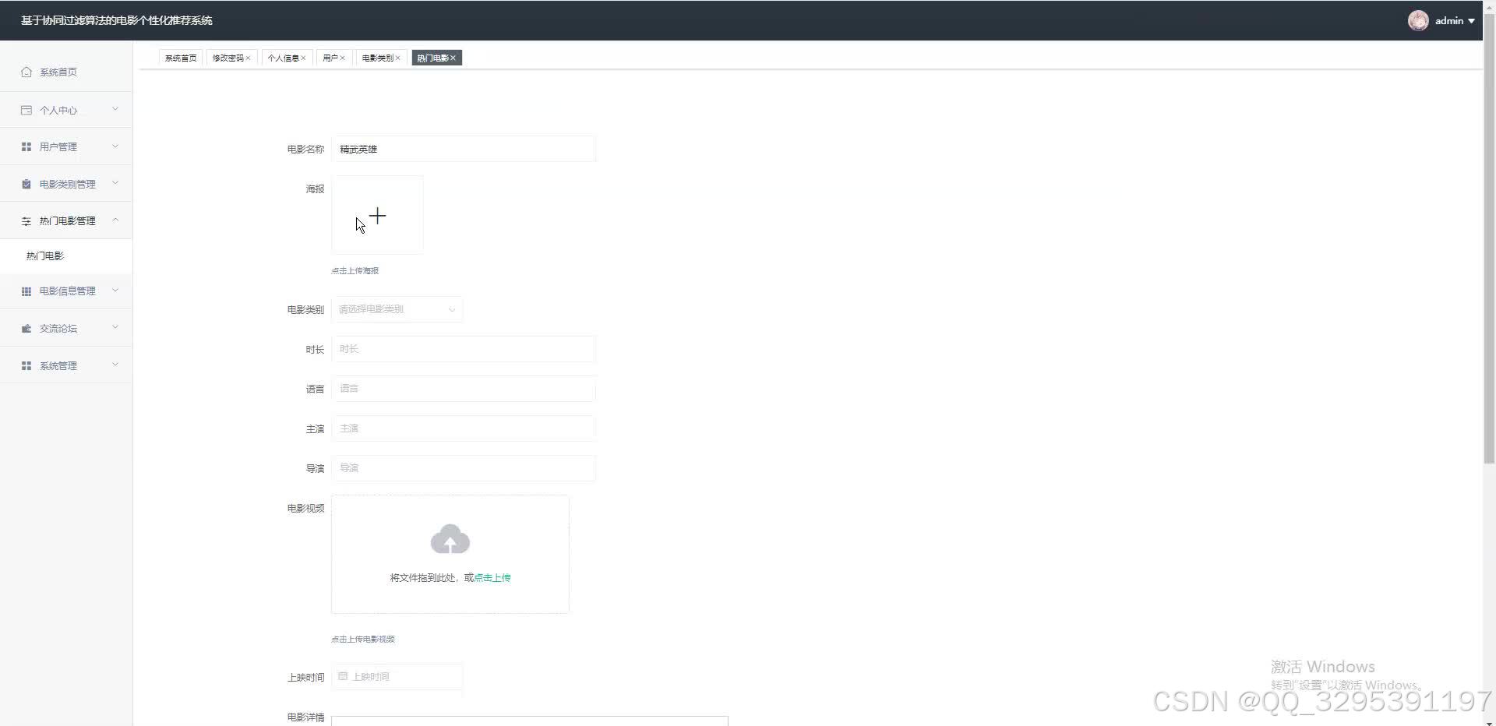Viewport: 1496px width, 726px height.
Task: Click the cloud upload icon for 电影视频
Action: click(450, 539)
